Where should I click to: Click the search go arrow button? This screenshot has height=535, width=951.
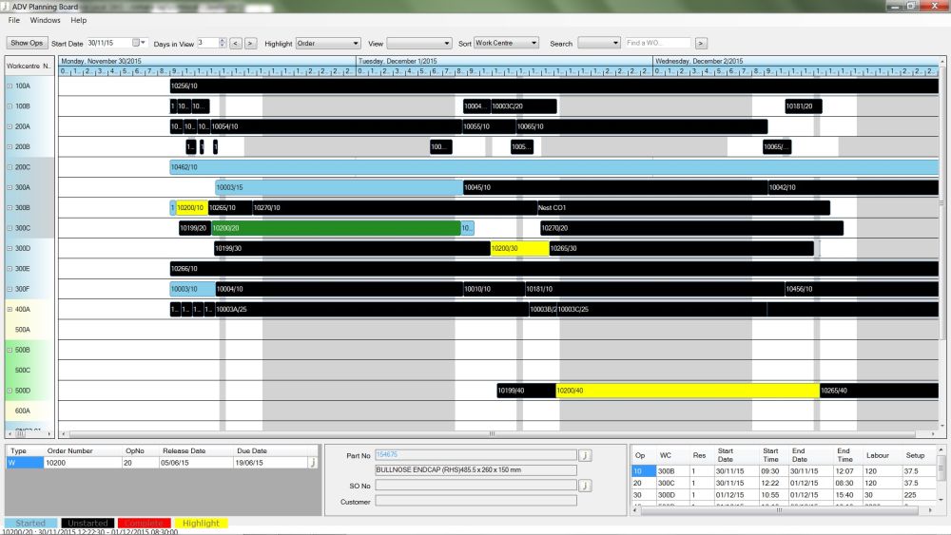701,43
